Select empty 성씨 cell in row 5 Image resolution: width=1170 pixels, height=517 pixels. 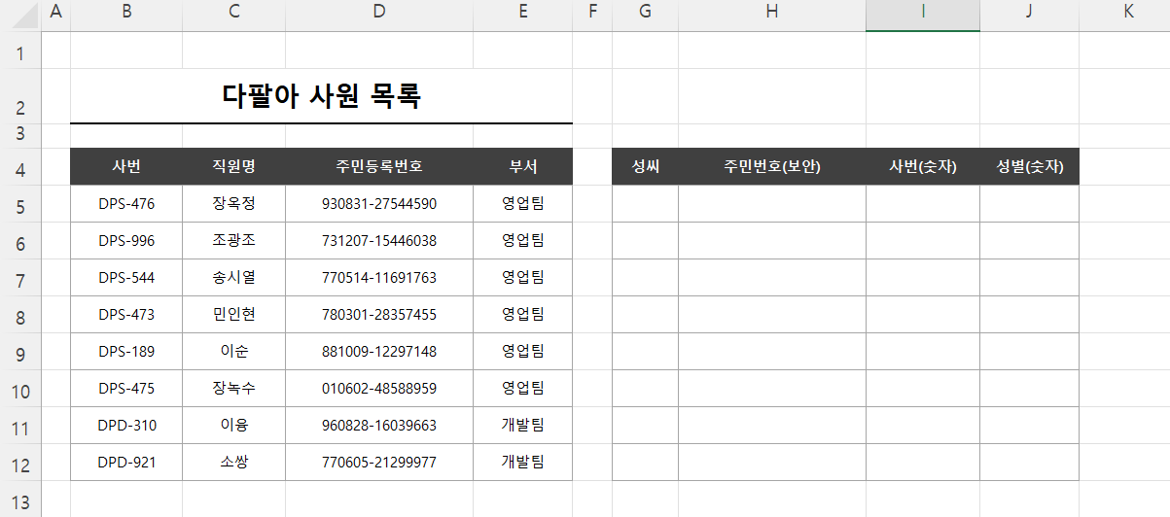(x=646, y=204)
